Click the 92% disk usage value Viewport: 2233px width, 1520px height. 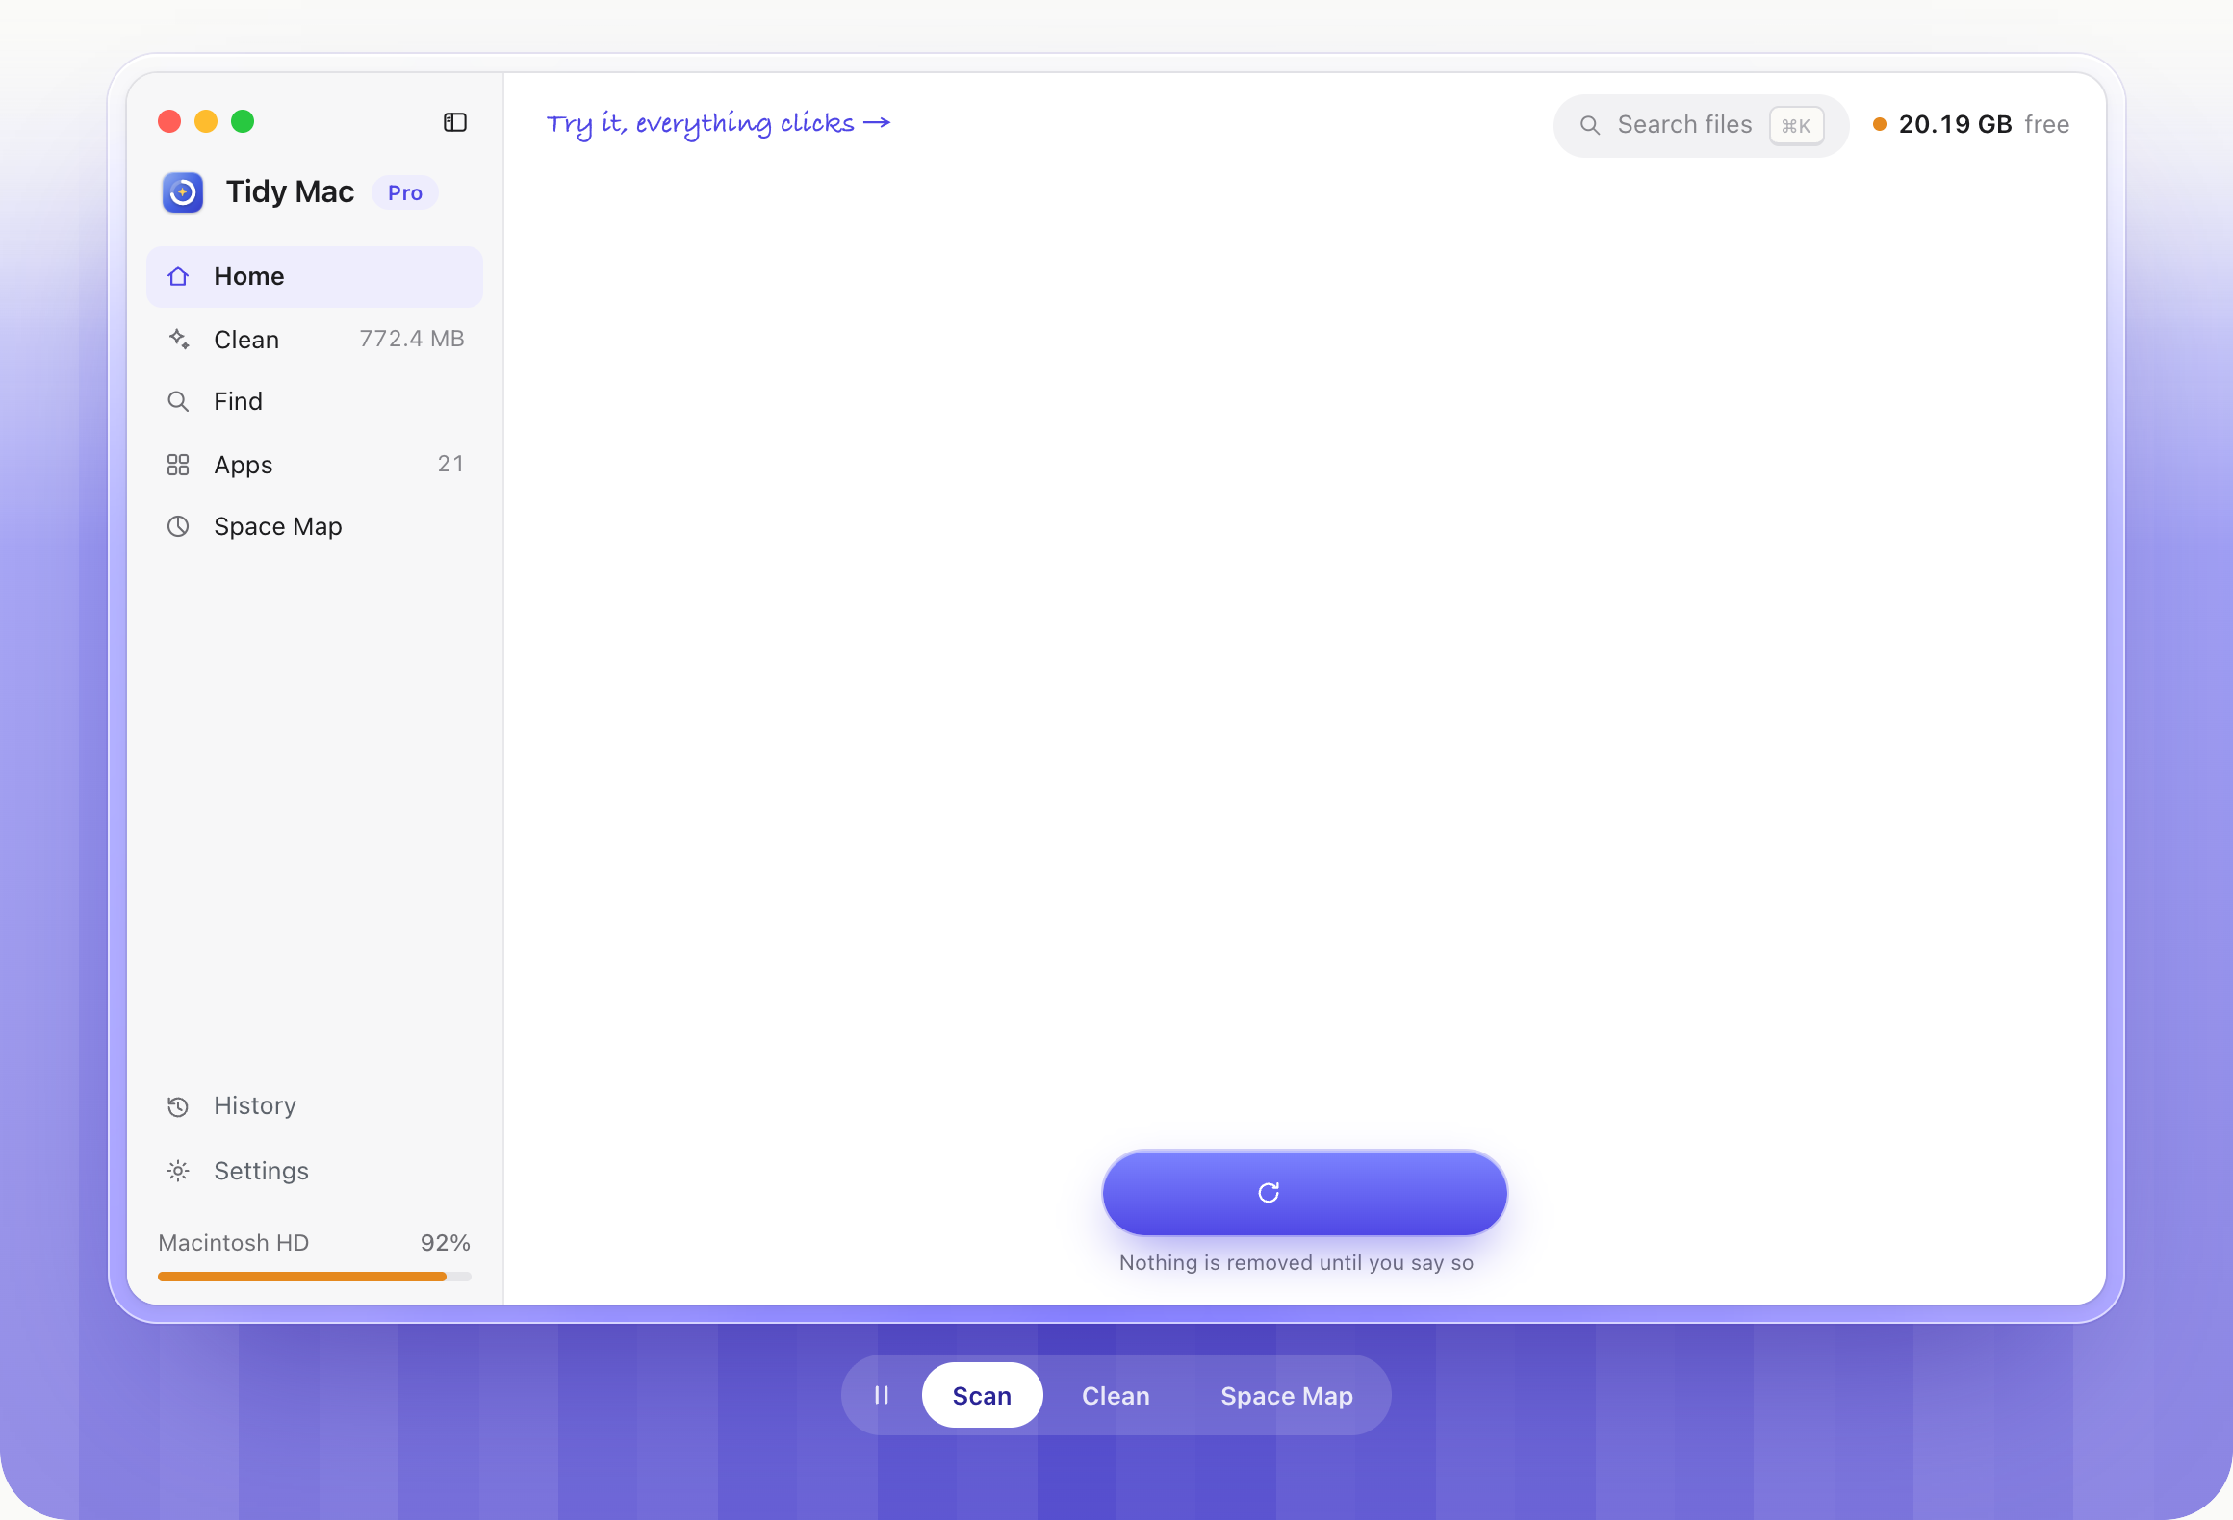[446, 1243]
